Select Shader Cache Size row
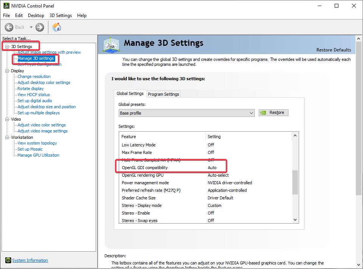This screenshot has height=269, width=363. 205,198
